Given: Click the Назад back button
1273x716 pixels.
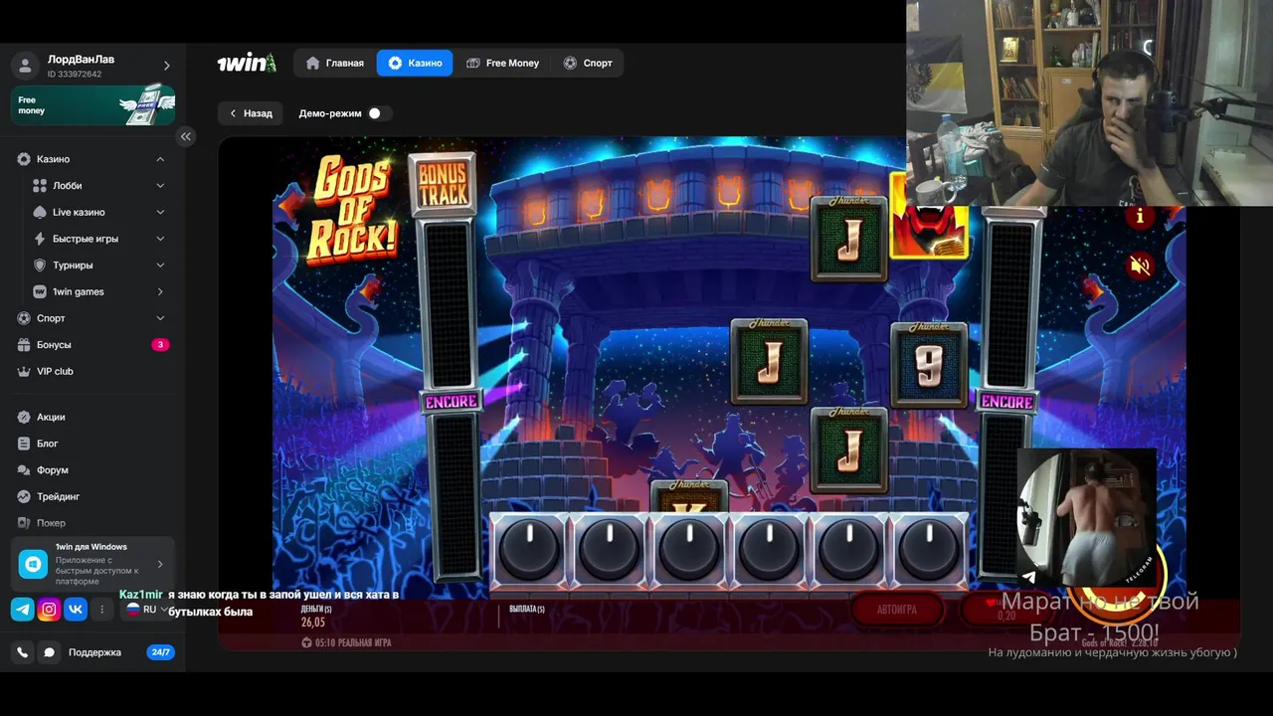Looking at the screenshot, I should coord(251,113).
